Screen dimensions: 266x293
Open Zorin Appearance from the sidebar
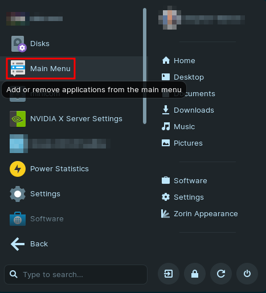(199, 214)
